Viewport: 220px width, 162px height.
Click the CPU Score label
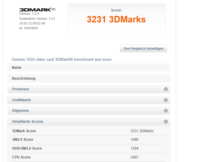click(21, 157)
